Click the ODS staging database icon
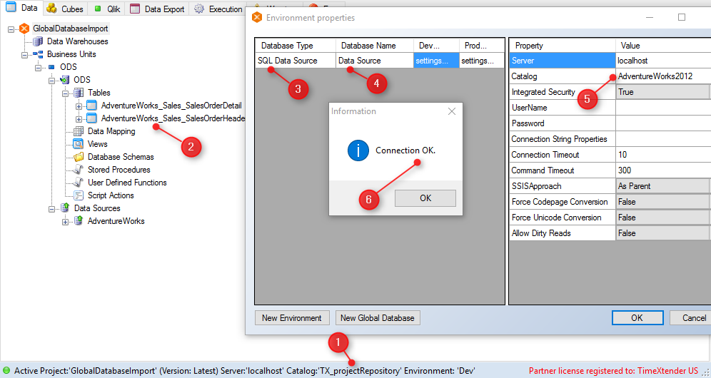 click(x=65, y=80)
